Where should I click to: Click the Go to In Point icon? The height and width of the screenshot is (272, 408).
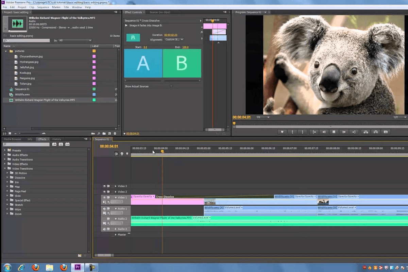tap(314, 132)
